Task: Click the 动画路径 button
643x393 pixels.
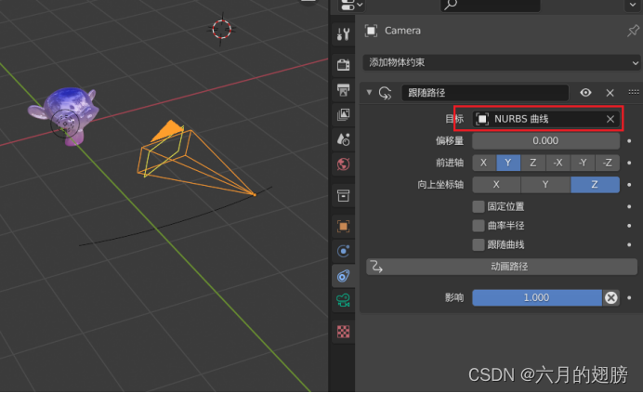Action: pyautogui.click(x=502, y=267)
